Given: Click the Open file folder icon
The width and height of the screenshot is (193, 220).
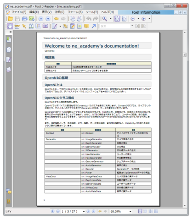Looking at the screenshot, I should (x=10, y=19).
